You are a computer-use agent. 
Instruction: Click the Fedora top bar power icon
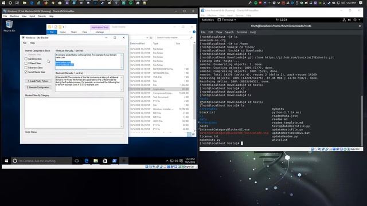point(355,20)
